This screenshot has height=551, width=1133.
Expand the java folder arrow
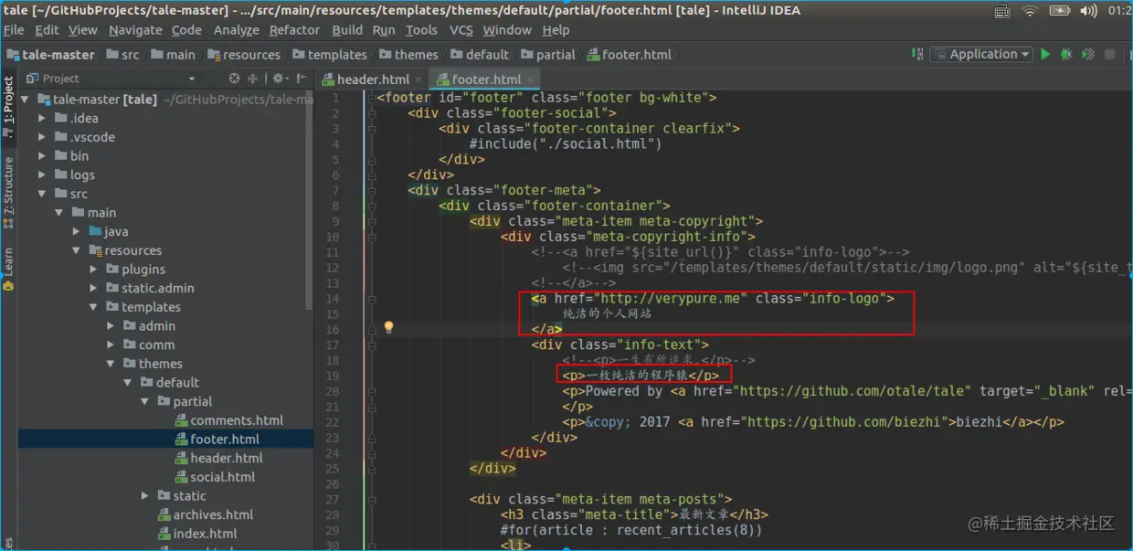pyautogui.click(x=77, y=232)
